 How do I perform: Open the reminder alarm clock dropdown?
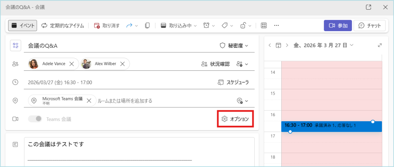[209, 26]
